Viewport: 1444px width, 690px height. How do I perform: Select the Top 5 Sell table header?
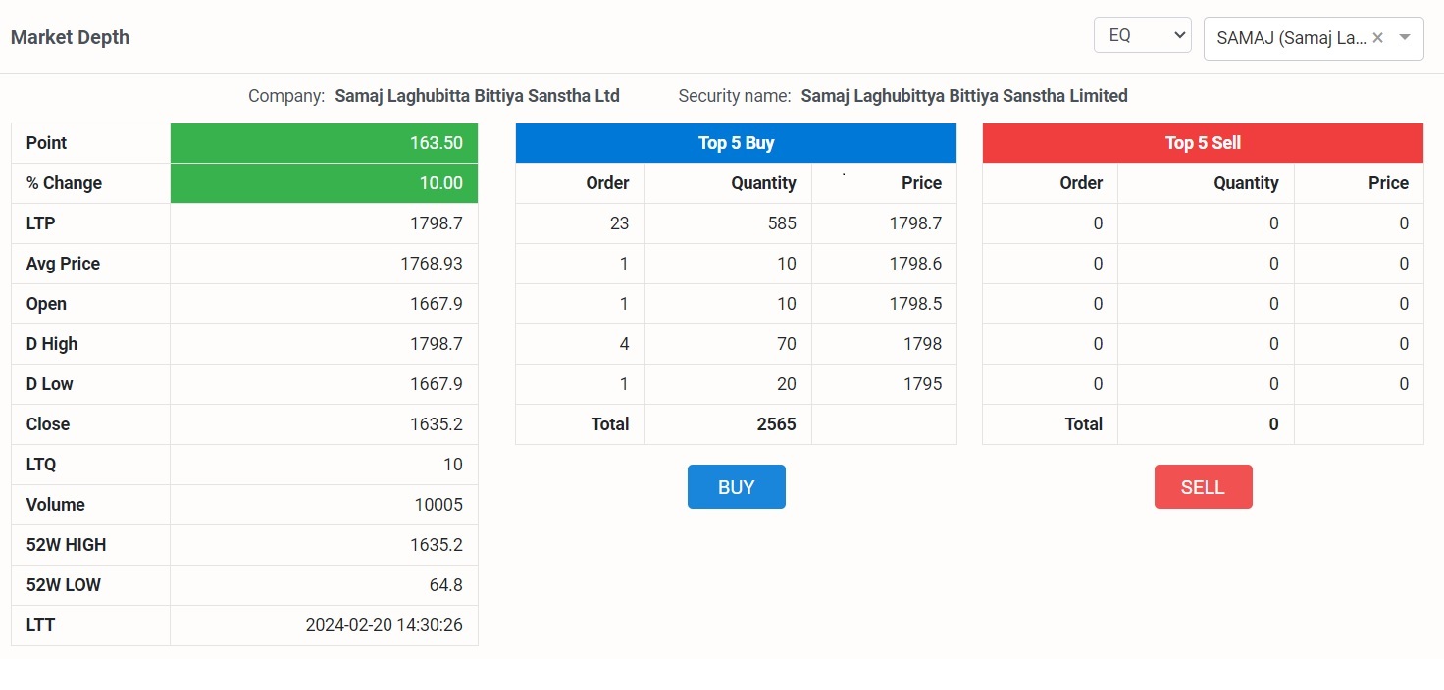[1203, 143]
